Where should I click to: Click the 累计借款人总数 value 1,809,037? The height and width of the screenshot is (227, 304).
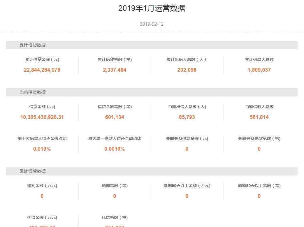click(259, 70)
